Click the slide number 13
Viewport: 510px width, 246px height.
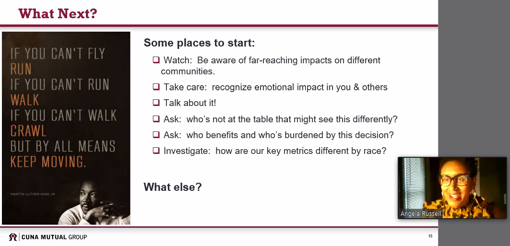[430, 236]
